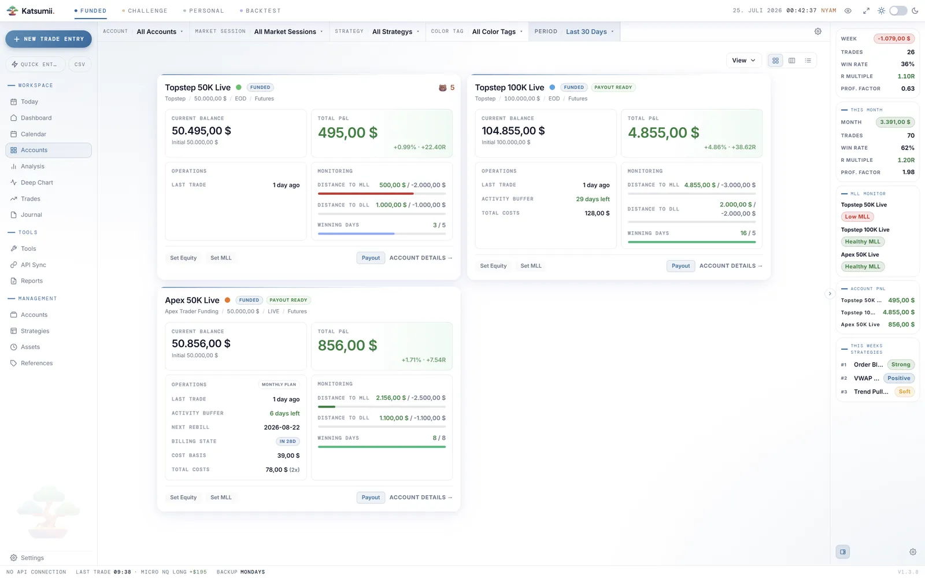Open Settings gear in sidebar bottom
Image resolution: width=925 pixels, height=578 pixels.
(13, 558)
